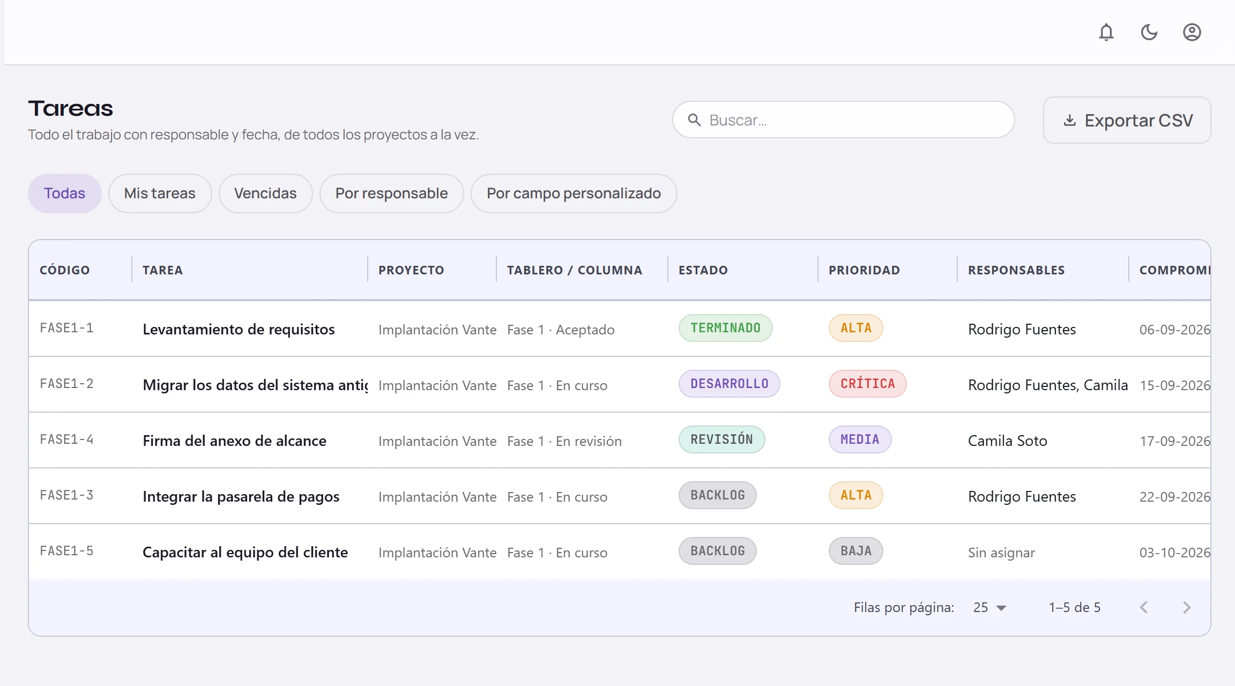The width and height of the screenshot is (1235, 686).
Task: Click the date 22-09-2026
Action: (x=1174, y=497)
